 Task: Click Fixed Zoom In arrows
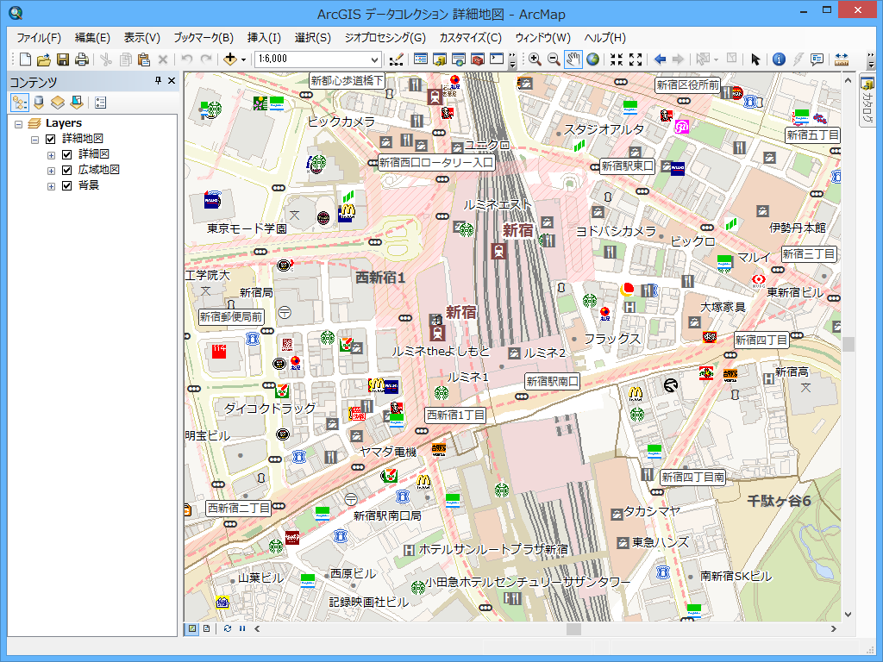click(x=617, y=59)
